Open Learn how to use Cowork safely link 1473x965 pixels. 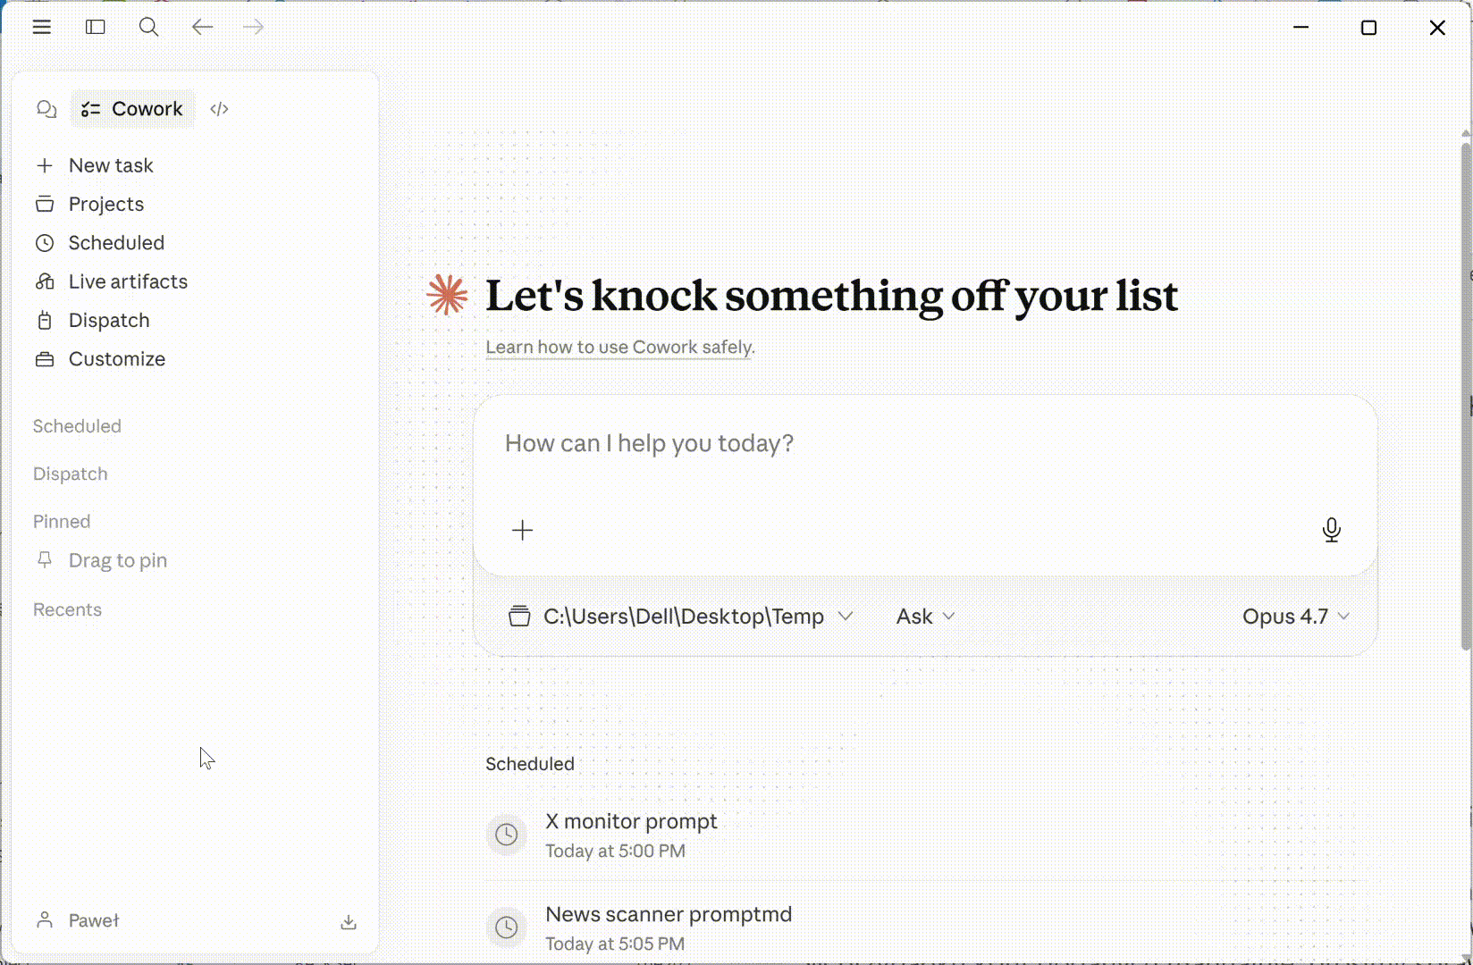[x=619, y=347]
